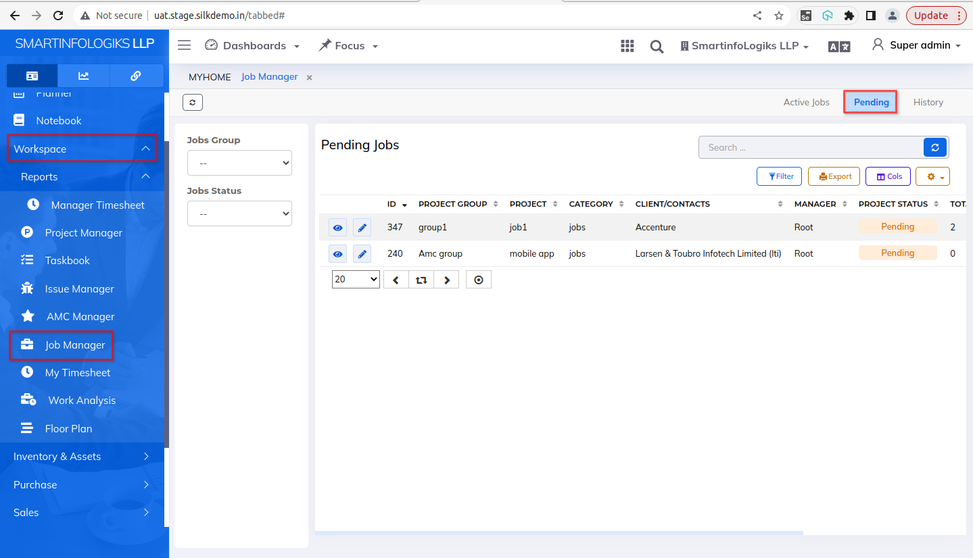Open Super admin user menu
The width and height of the screenshot is (973, 558).
click(916, 45)
